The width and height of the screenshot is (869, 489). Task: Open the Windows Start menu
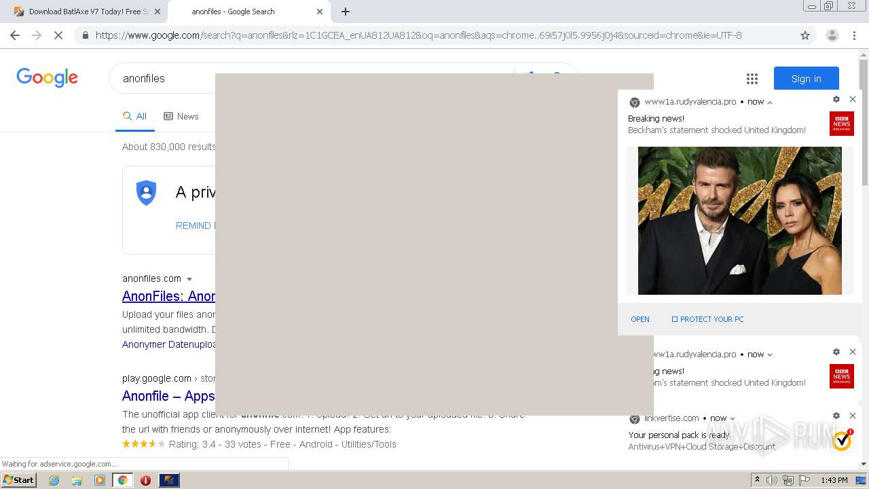point(19,479)
